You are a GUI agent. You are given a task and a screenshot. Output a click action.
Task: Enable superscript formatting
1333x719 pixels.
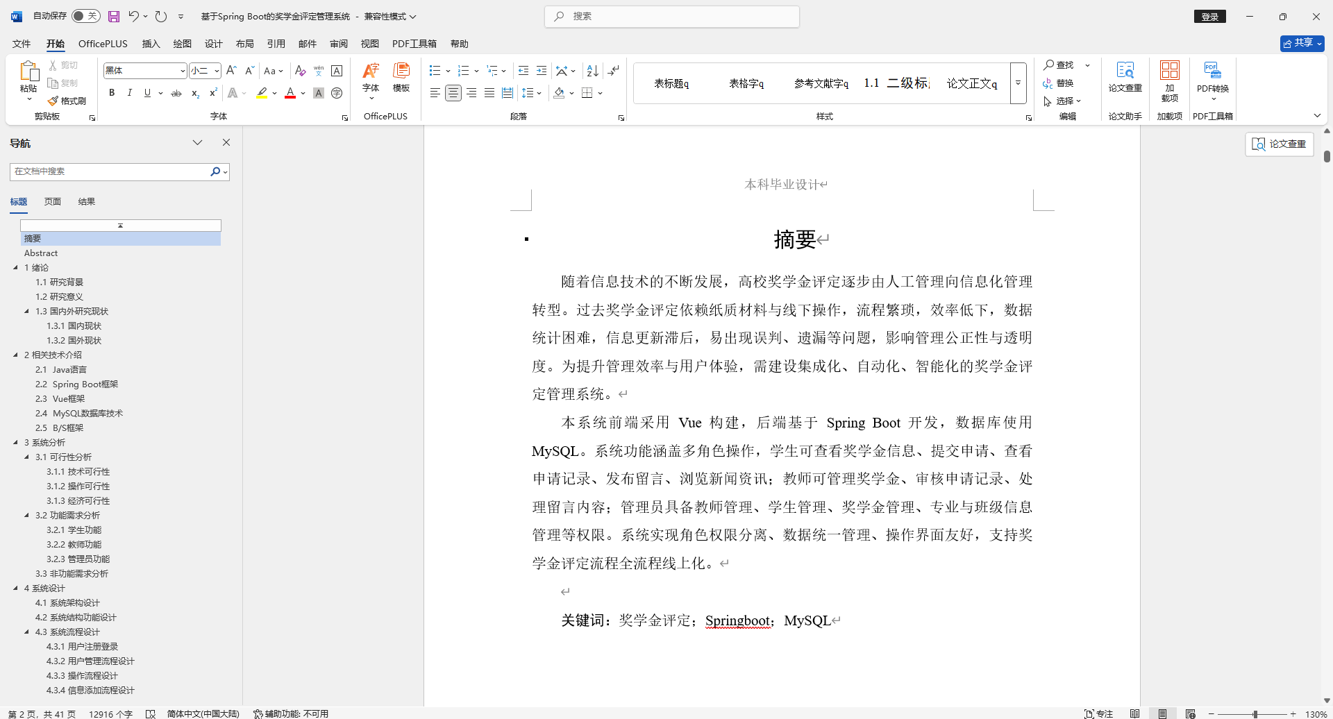point(212,92)
